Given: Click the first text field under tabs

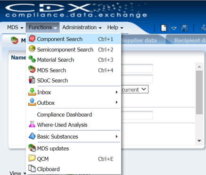Looking at the screenshot, I should [x=137, y=68].
